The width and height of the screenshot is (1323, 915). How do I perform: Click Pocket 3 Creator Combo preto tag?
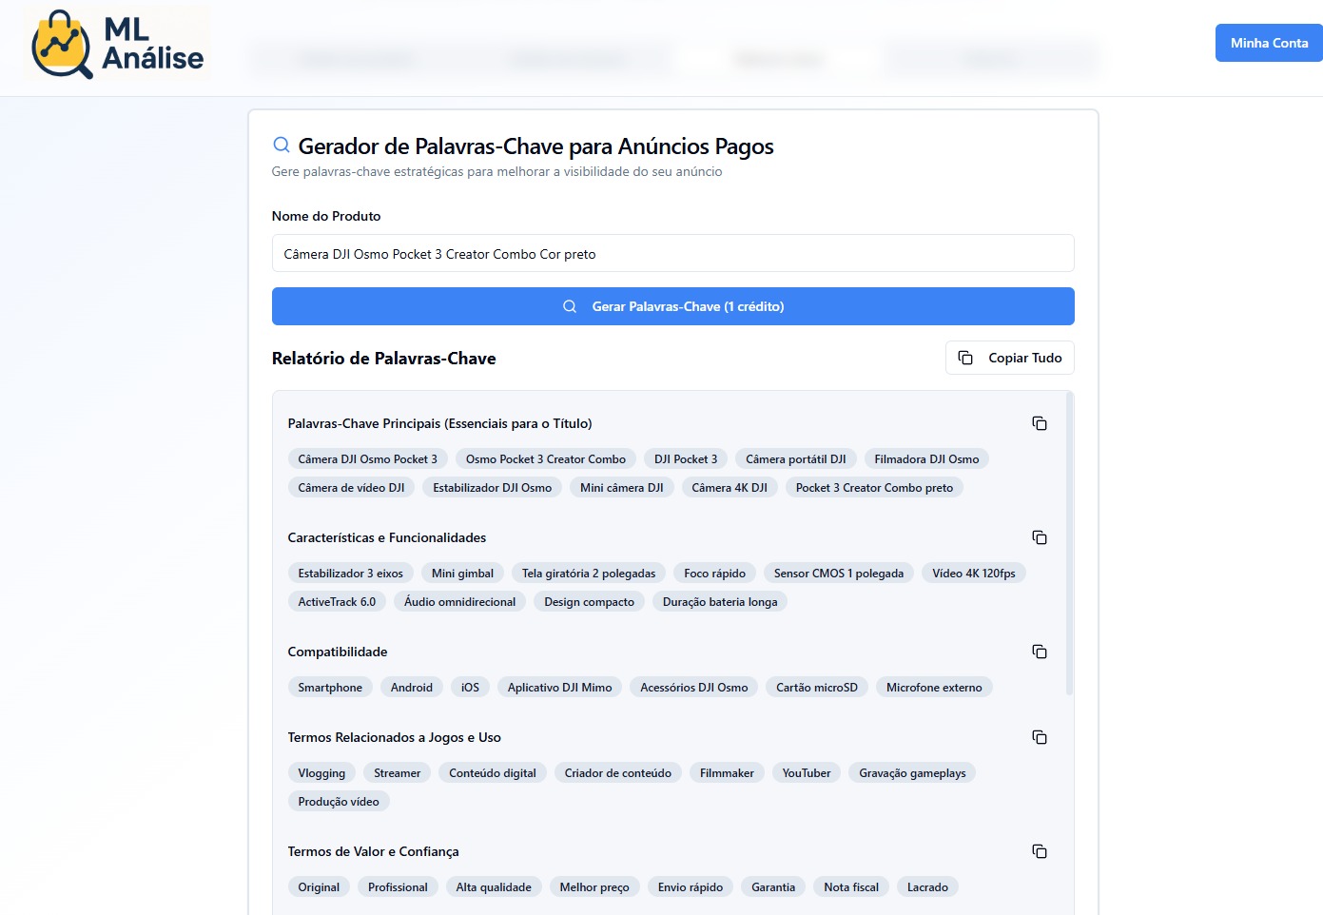pos(874,488)
